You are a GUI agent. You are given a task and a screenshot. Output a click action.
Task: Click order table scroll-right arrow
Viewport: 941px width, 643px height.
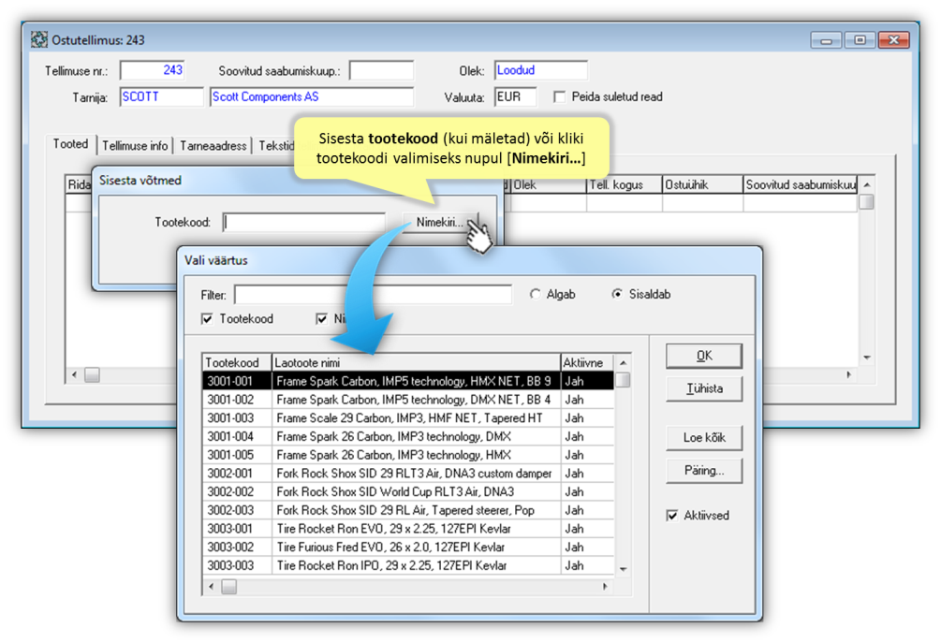pos(849,375)
